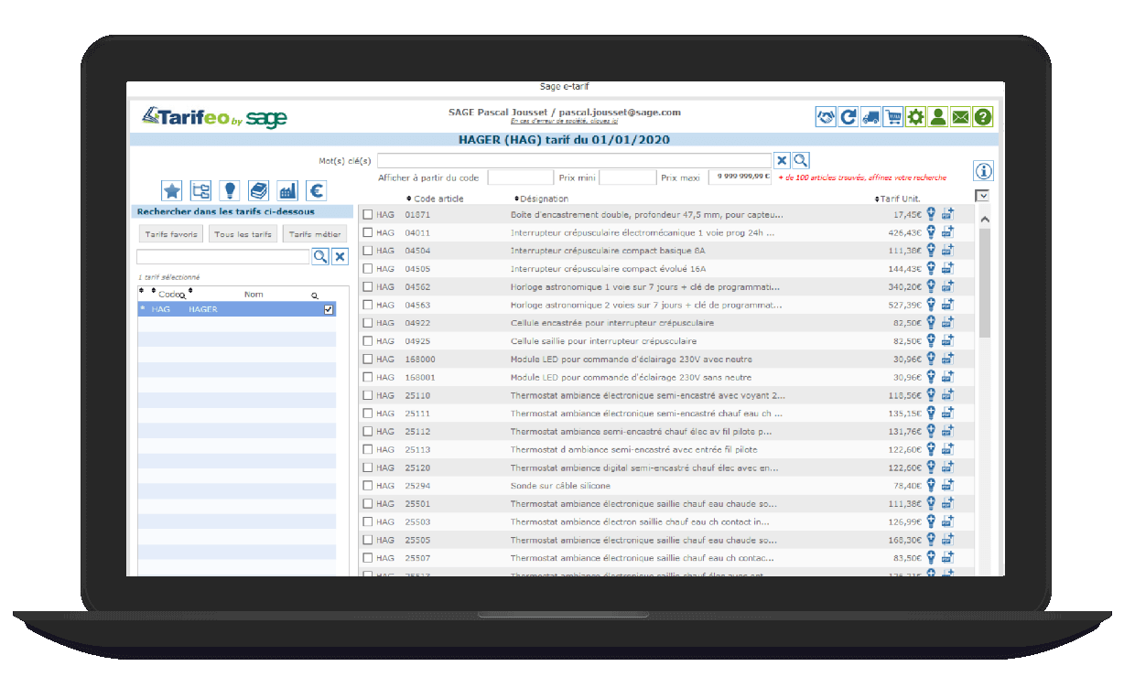The image size is (1124, 677).
Task: Click the green envelope mail icon
Action: pos(960,117)
